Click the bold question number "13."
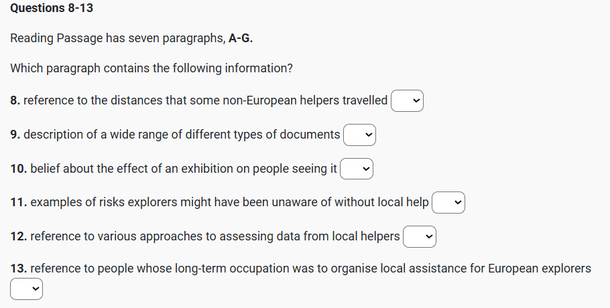The width and height of the screenshot is (610, 308). point(19,268)
